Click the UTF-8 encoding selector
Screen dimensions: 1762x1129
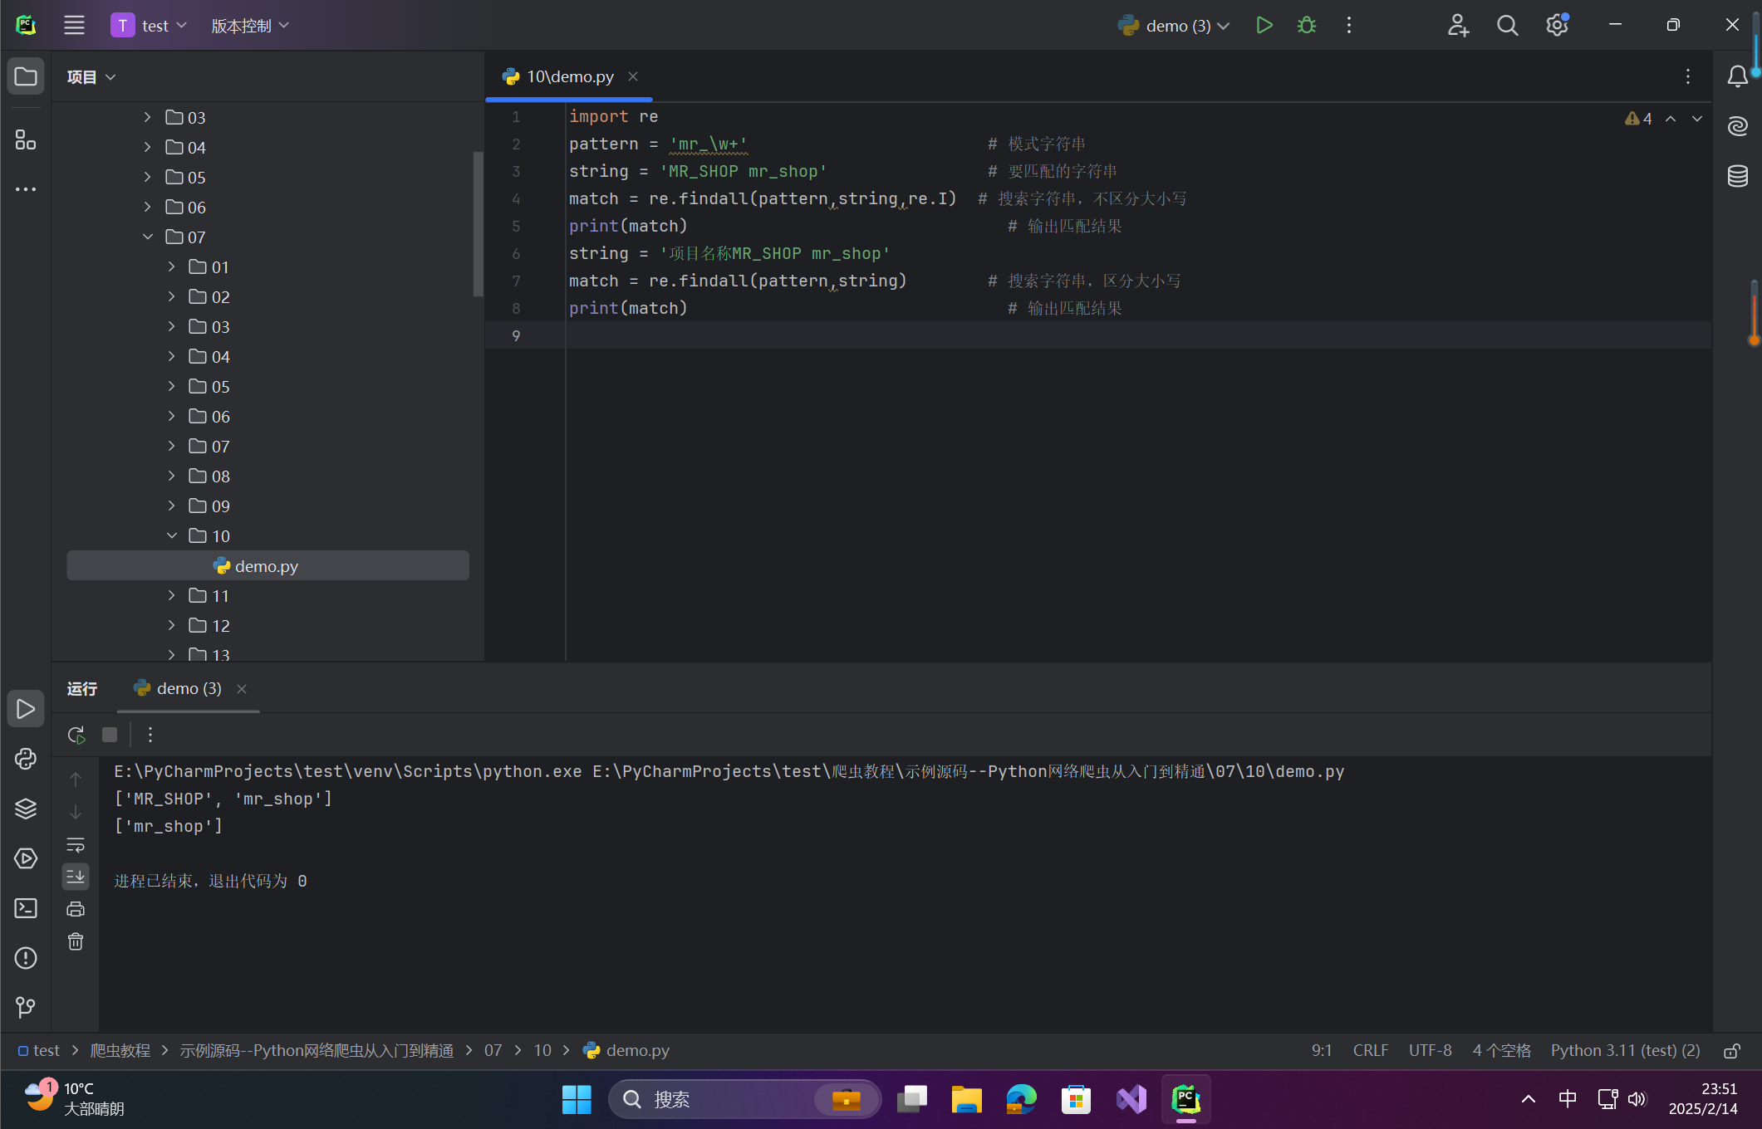(1430, 1050)
